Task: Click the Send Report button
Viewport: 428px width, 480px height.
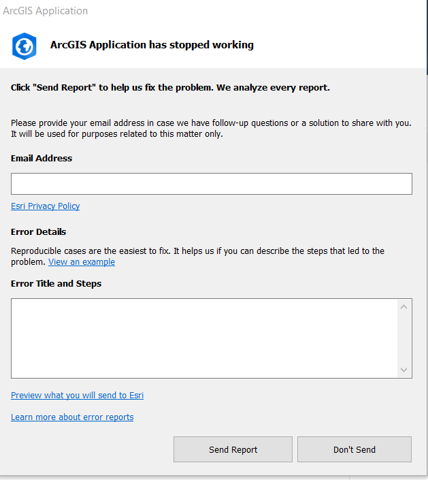Action: 233,449
